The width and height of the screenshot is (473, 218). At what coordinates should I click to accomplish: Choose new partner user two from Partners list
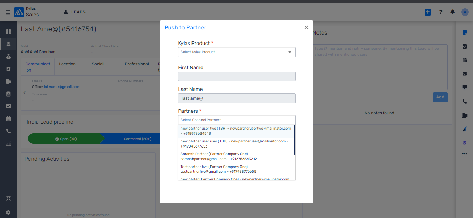(237, 131)
